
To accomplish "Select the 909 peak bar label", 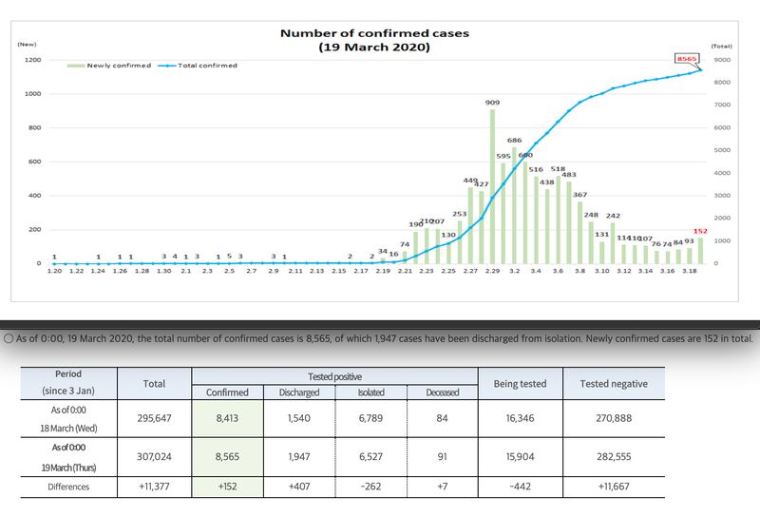I will 492,102.
